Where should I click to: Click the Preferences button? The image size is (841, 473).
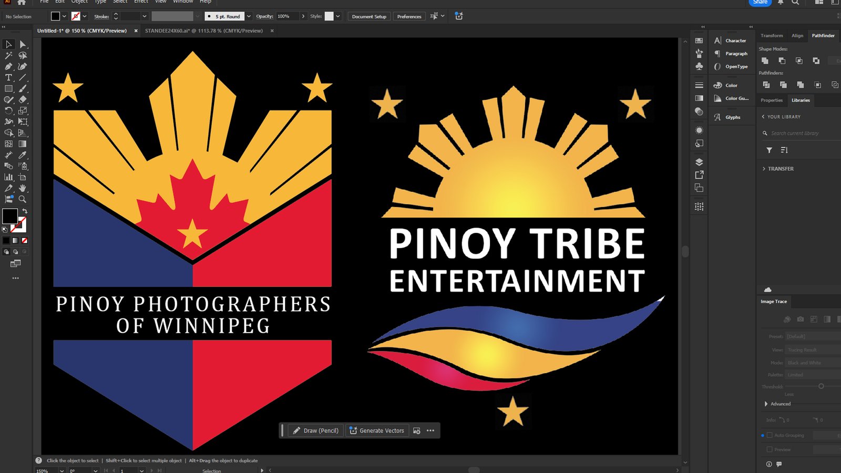(409, 16)
